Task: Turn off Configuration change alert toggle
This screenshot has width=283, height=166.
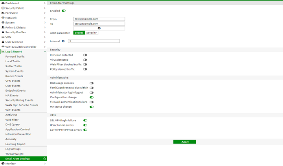Action: [92, 97]
